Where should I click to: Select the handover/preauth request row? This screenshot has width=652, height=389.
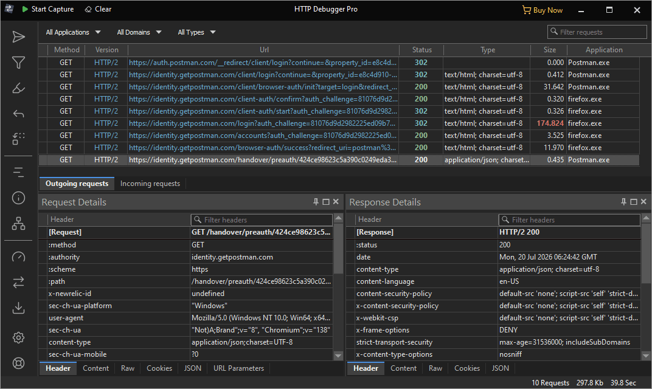click(x=339, y=160)
